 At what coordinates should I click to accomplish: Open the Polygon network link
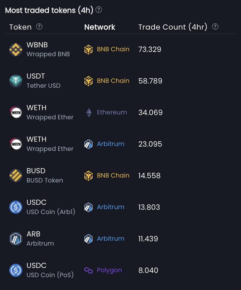109,270
